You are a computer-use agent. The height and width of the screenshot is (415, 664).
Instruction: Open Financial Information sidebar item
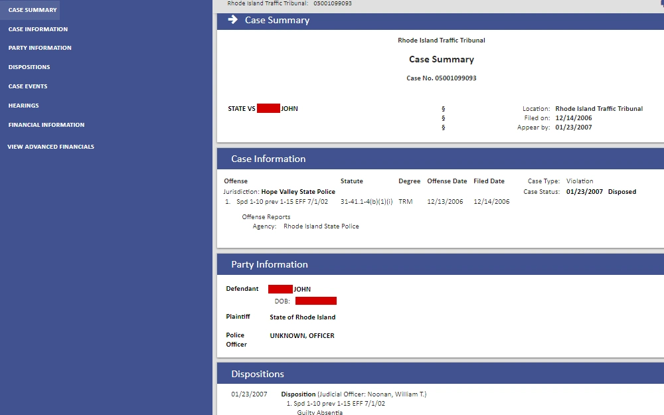pyautogui.click(x=46, y=125)
